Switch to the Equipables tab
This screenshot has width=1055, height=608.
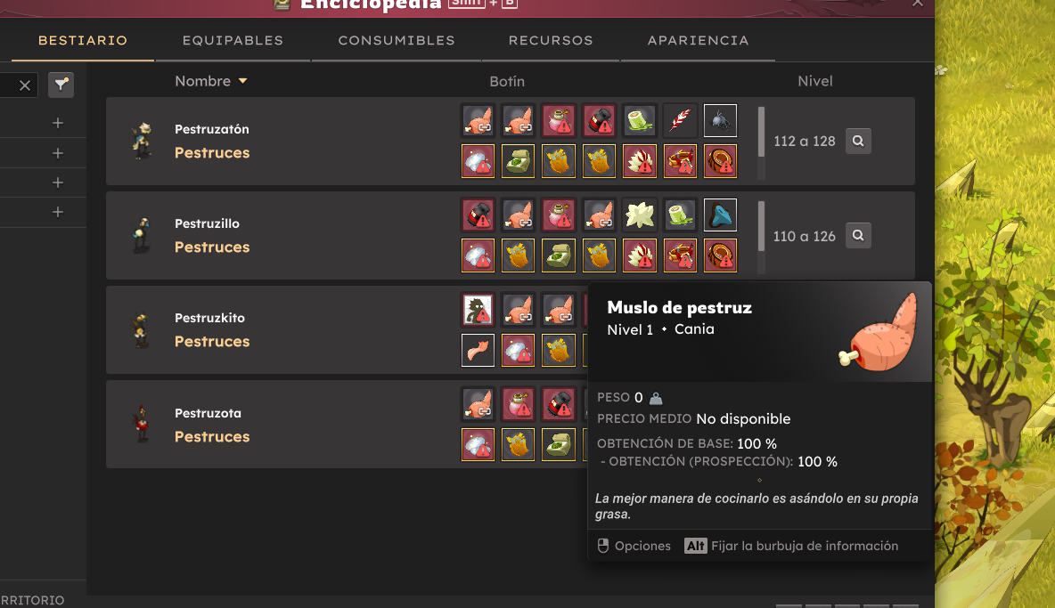point(233,40)
